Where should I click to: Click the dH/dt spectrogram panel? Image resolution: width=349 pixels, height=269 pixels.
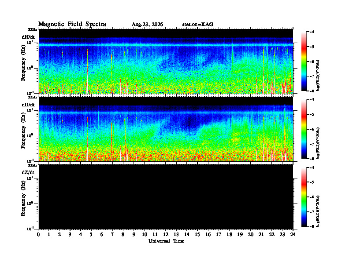pyautogui.click(x=166, y=61)
